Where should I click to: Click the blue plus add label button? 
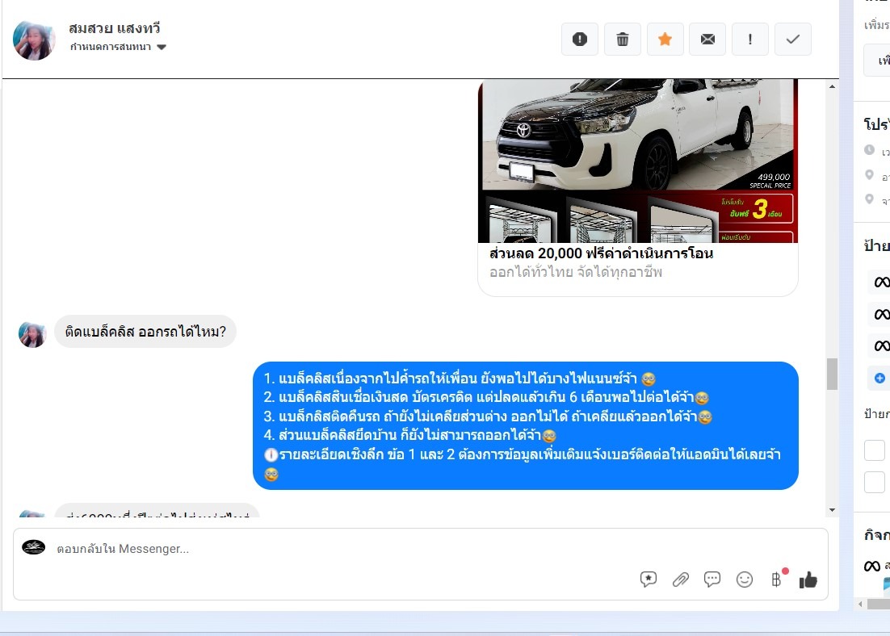(x=880, y=377)
